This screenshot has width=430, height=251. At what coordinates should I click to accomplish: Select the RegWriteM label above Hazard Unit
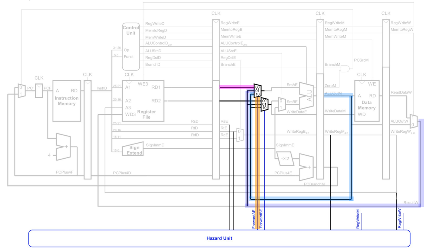pyautogui.click(x=358, y=219)
